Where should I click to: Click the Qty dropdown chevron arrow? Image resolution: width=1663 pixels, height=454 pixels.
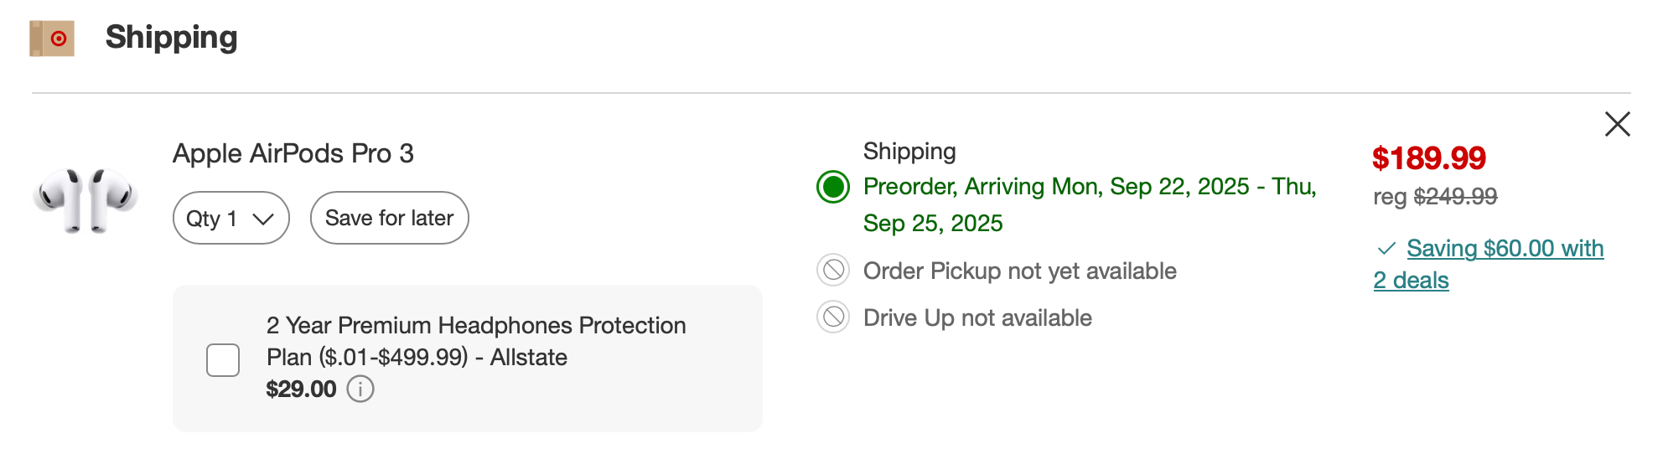pos(263,219)
